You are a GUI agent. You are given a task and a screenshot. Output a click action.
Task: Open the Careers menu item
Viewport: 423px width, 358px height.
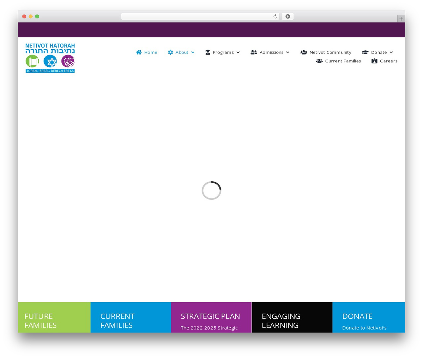point(389,61)
